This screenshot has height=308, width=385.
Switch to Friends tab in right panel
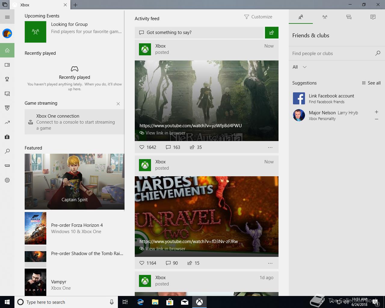click(x=301, y=17)
